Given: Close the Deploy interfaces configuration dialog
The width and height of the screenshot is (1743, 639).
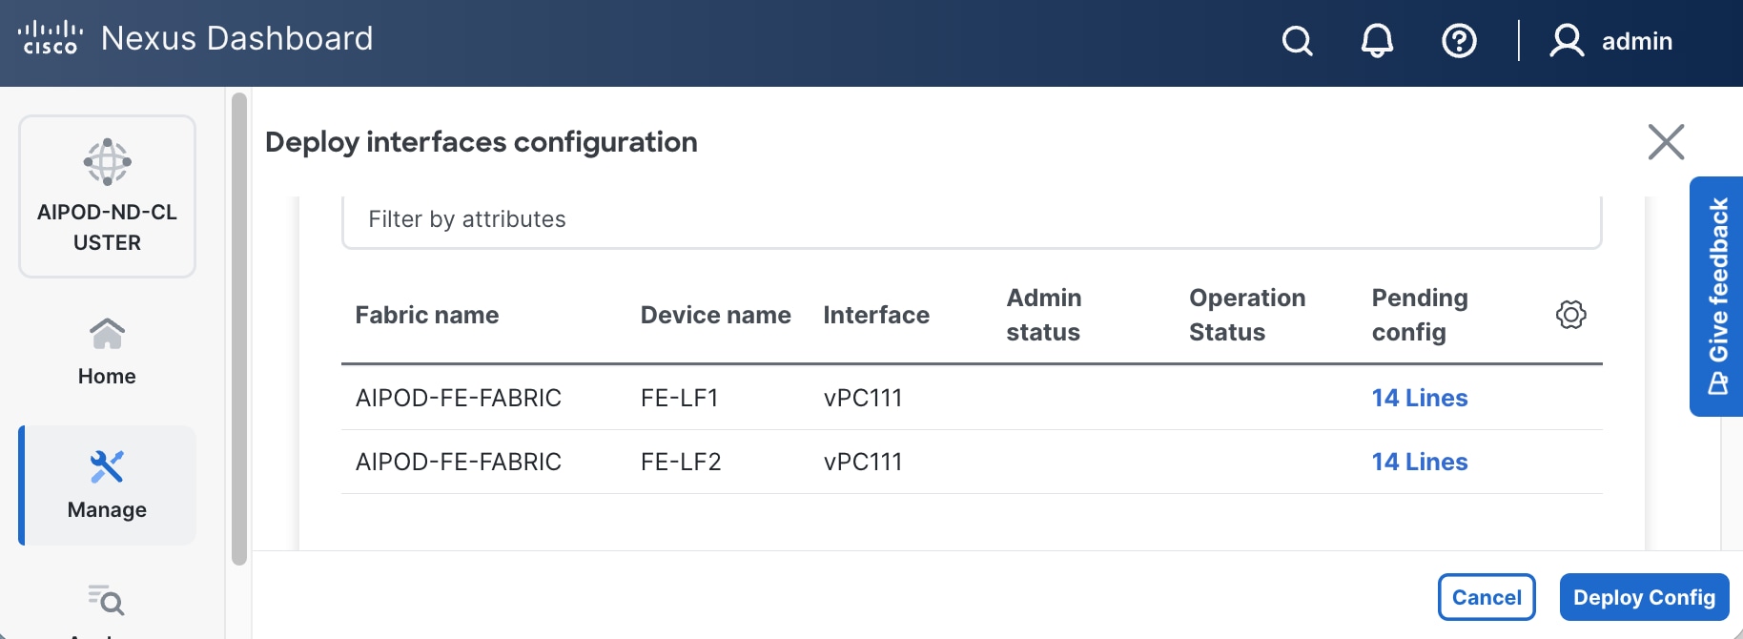Looking at the screenshot, I should (x=1666, y=142).
